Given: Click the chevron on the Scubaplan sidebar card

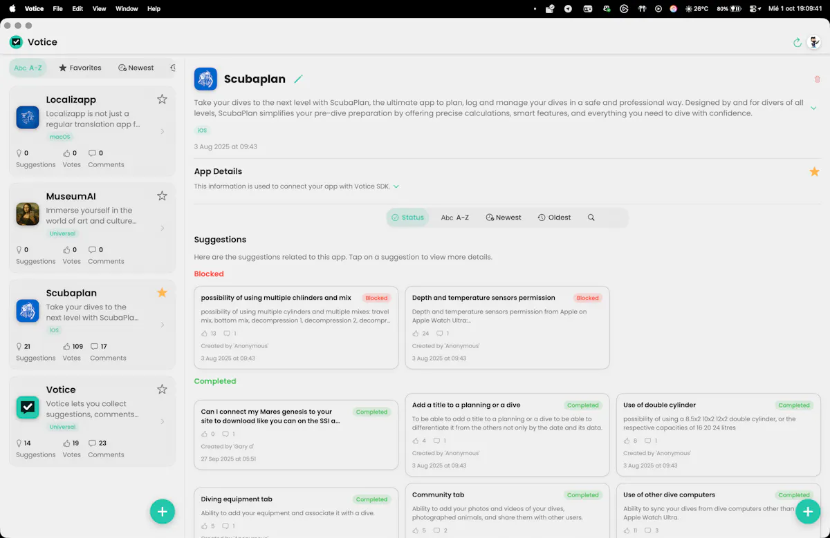Looking at the screenshot, I should coord(163,325).
